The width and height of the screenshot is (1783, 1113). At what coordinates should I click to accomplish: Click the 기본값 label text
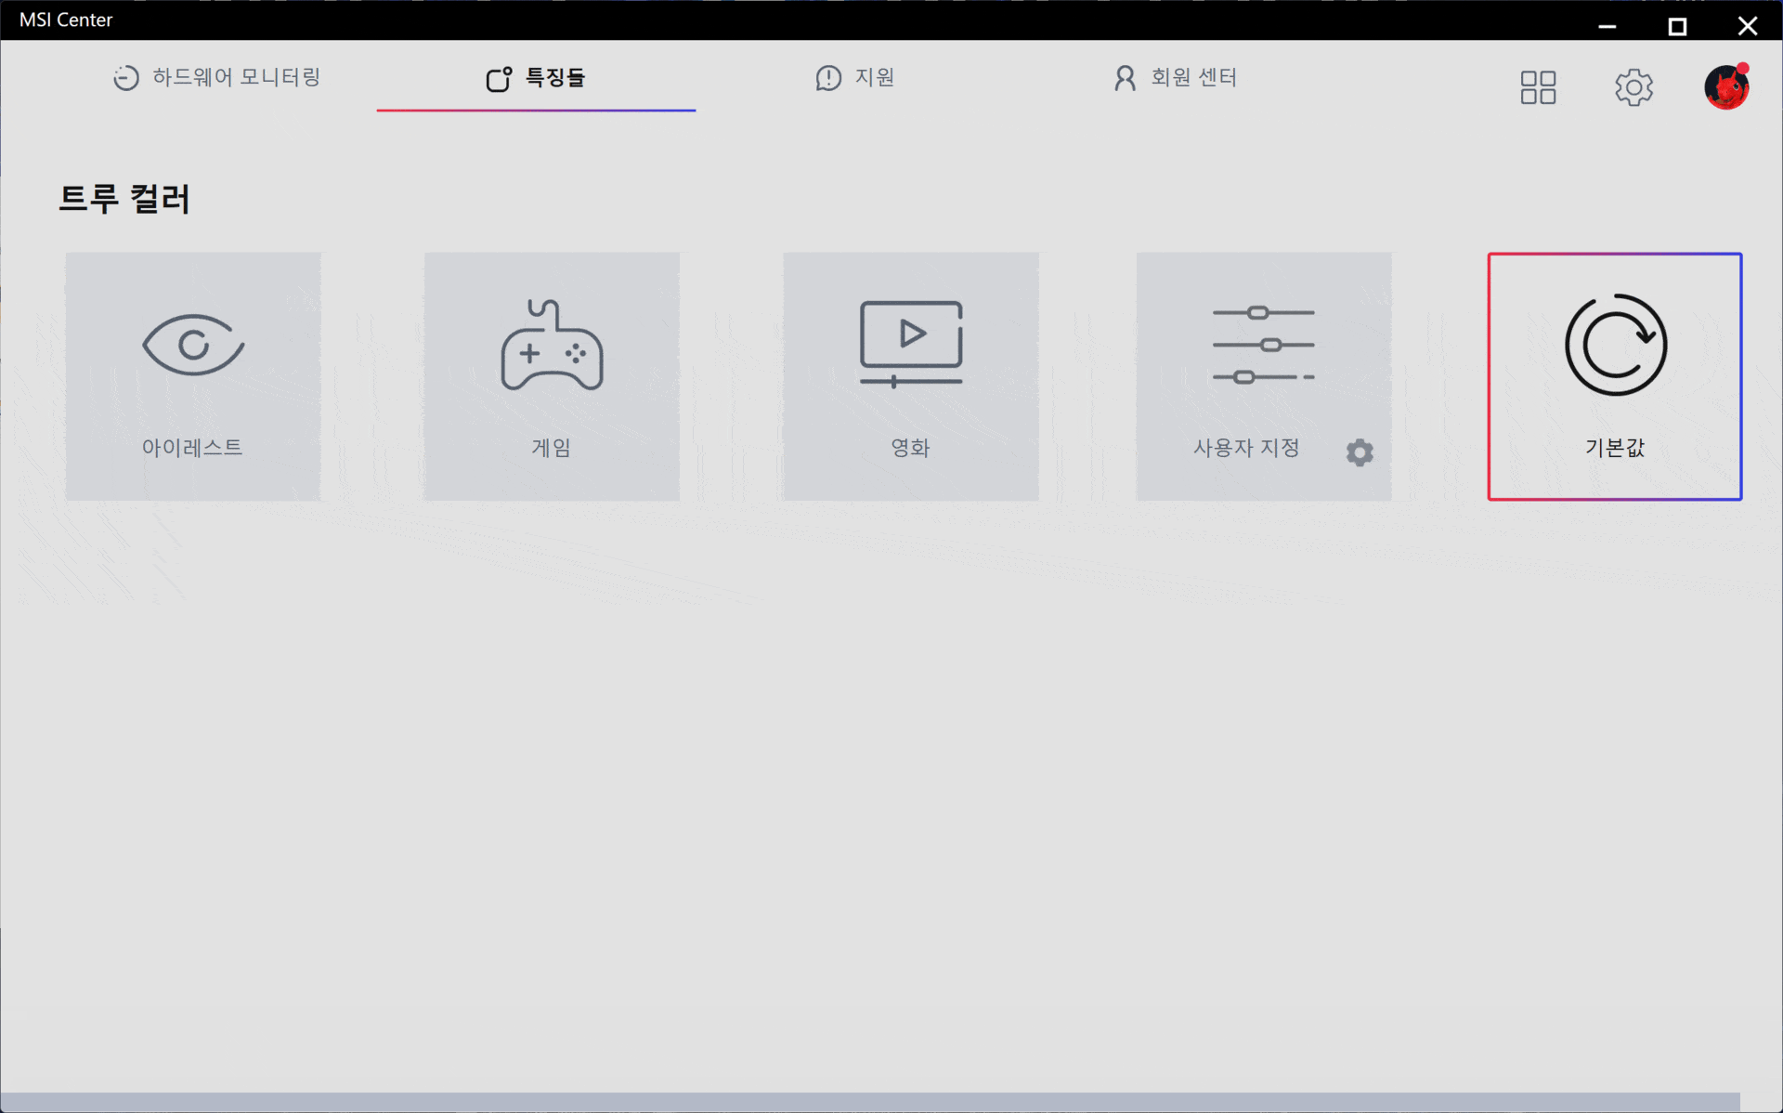tap(1615, 448)
